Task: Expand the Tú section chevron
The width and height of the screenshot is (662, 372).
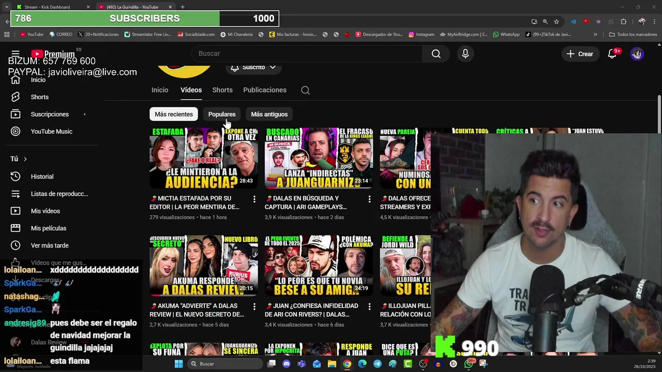Action: tap(25, 159)
